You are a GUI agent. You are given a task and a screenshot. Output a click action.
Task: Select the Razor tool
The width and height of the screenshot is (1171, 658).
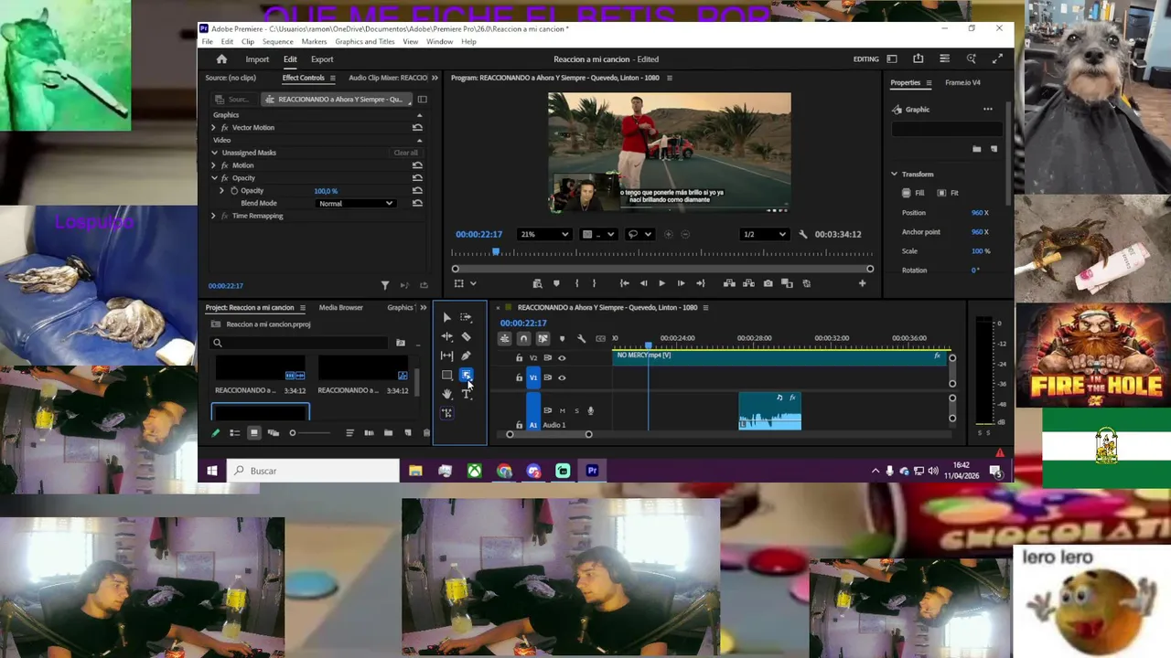click(466, 336)
